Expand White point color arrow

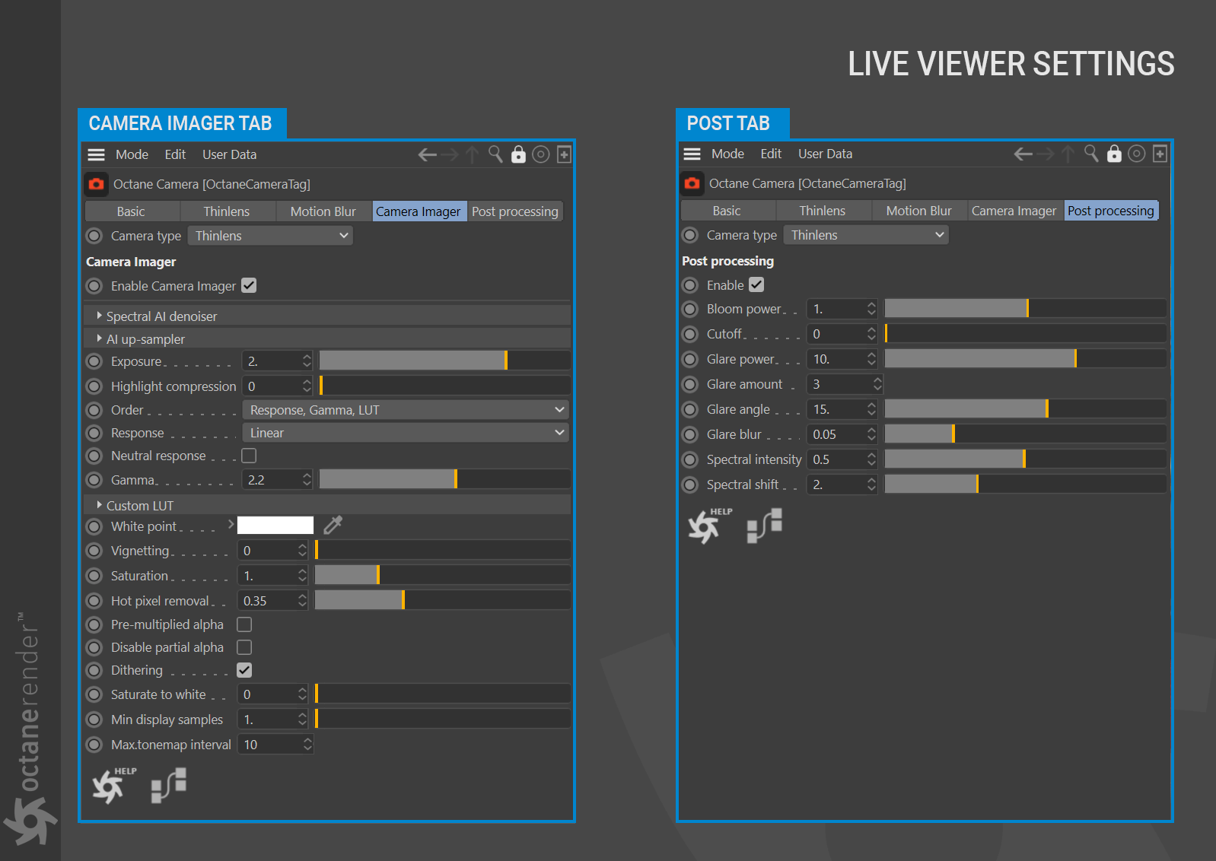click(231, 525)
